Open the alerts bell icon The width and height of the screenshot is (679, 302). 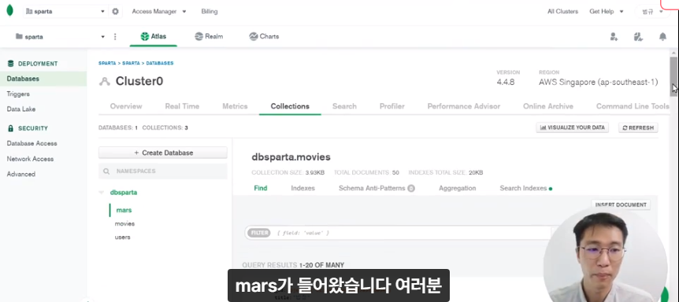coord(662,37)
